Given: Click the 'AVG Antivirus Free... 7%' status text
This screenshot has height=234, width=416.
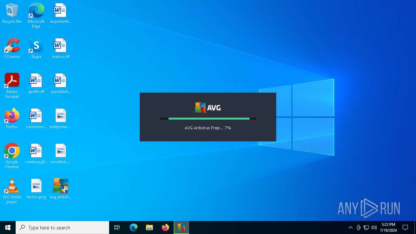Looking at the screenshot, I should coord(208,128).
